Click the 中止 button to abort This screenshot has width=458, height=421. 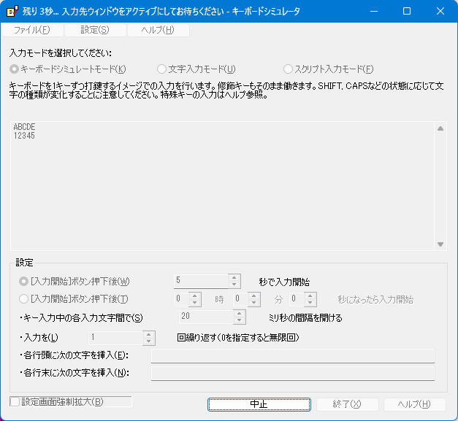pyautogui.click(x=259, y=404)
